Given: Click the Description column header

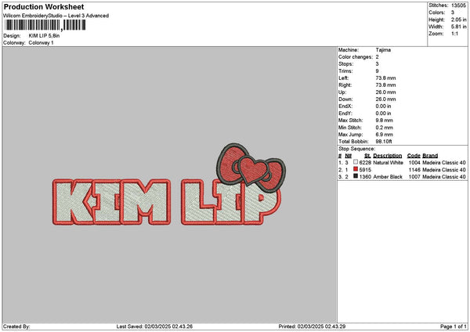Looking at the screenshot, I should click(387, 156).
